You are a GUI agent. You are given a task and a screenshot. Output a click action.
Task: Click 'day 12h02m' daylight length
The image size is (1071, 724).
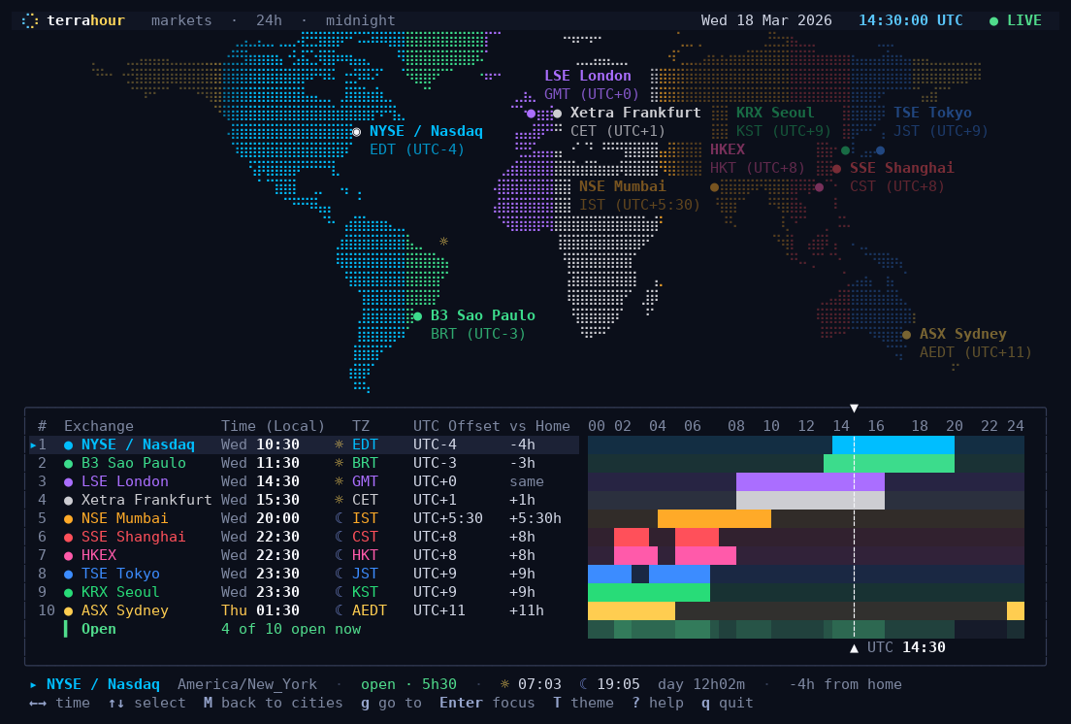701,684
